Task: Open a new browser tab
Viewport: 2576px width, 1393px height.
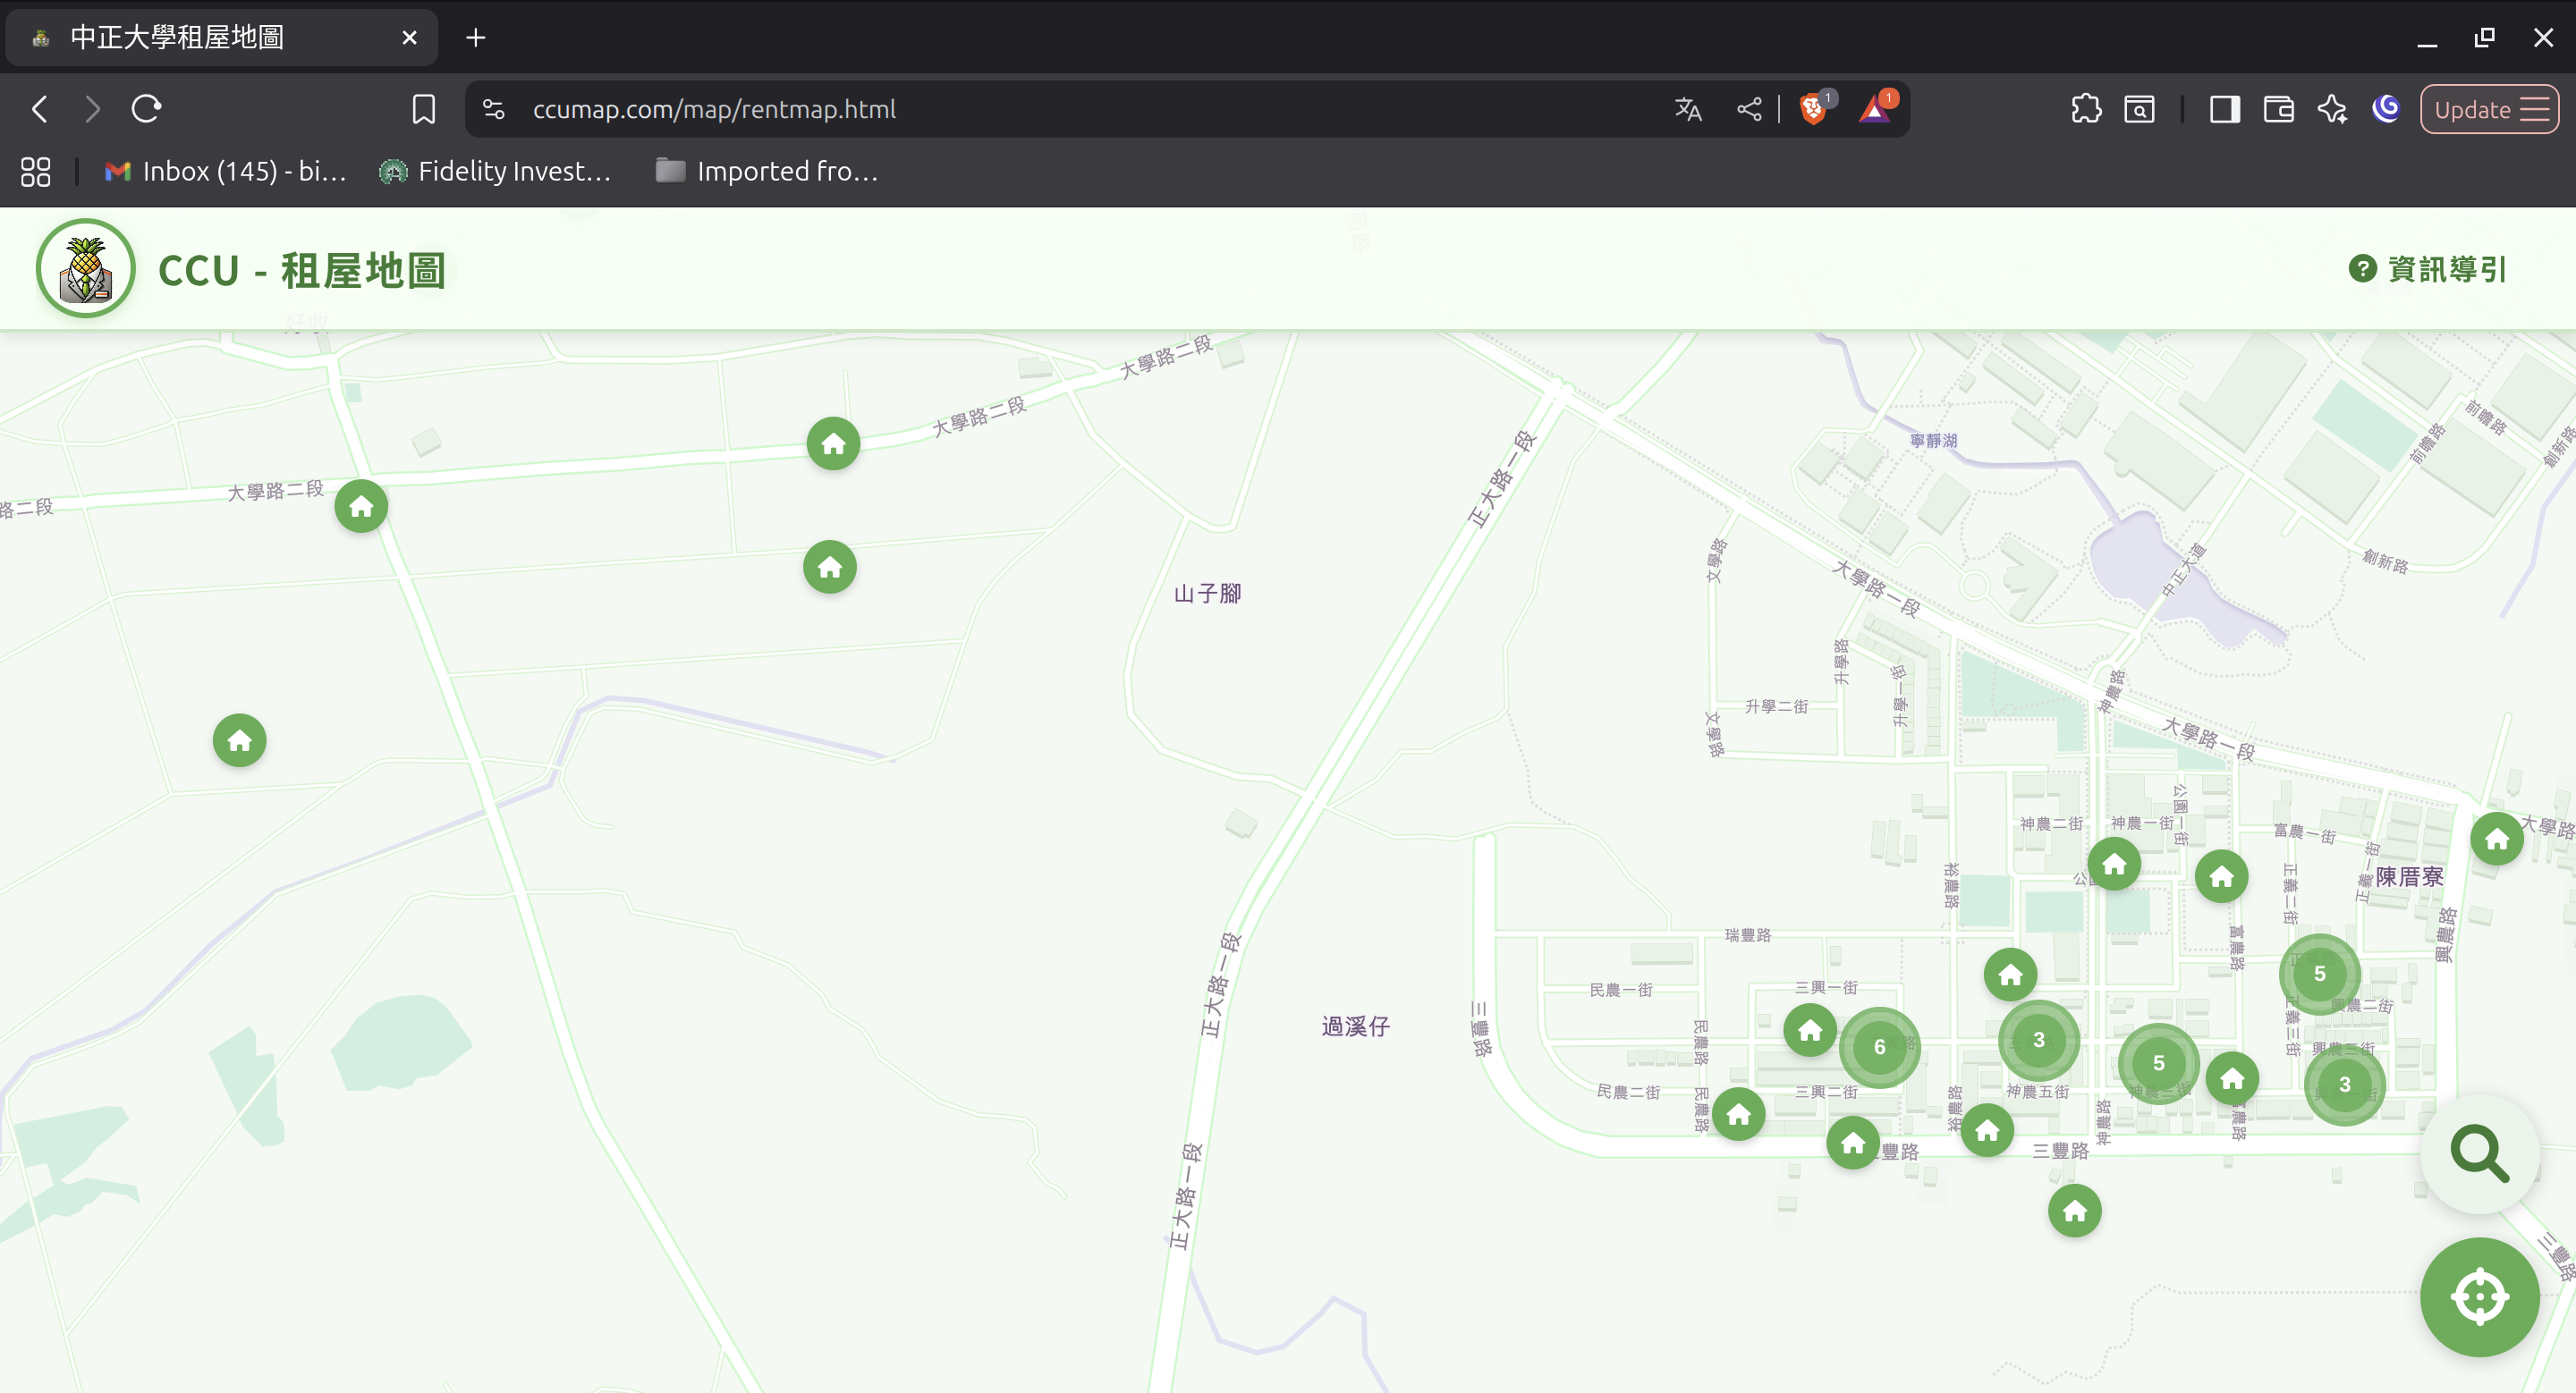Action: click(x=475, y=37)
